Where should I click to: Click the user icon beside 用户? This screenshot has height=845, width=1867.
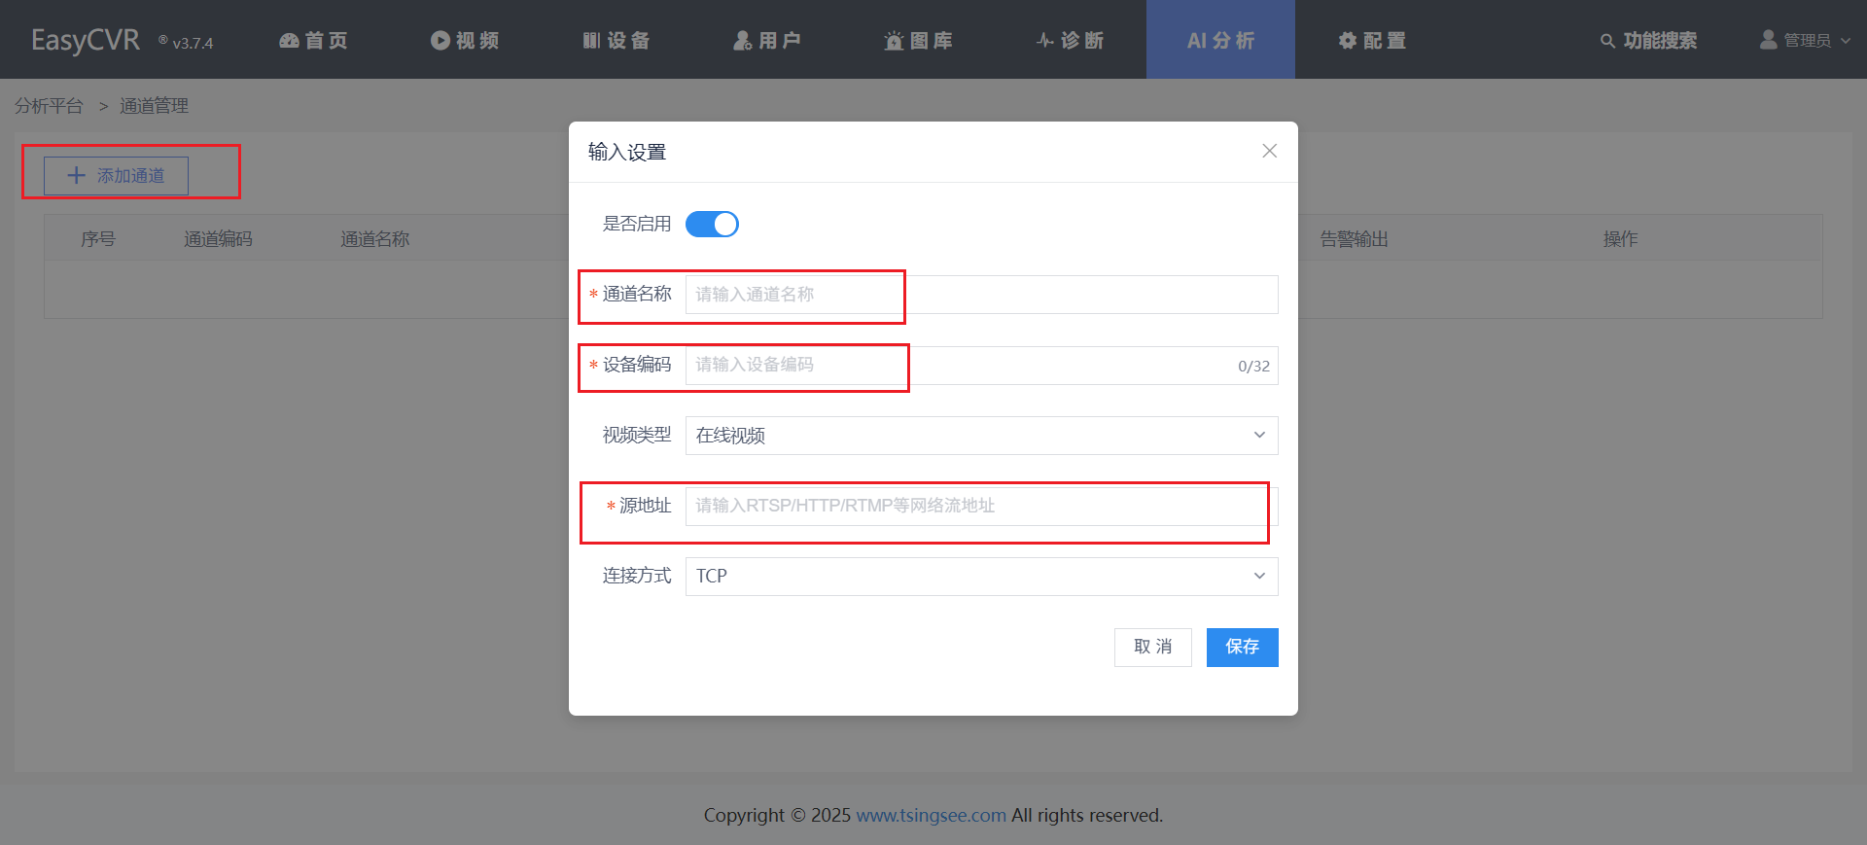coord(743,41)
